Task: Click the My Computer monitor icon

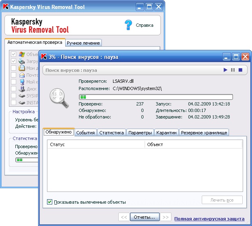Action: tap(22, 82)
